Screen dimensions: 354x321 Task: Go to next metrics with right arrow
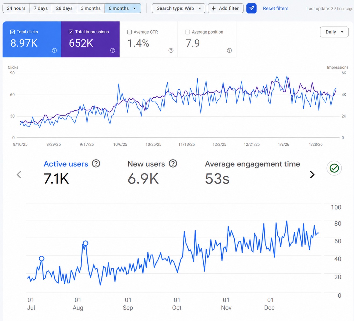(312, 175)
